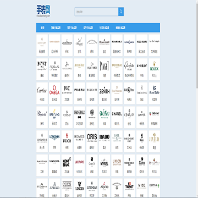The image size is (198, 198).
Task: Select the Hublot brand card
Action: pyautogui.click(x=142, y=69)
